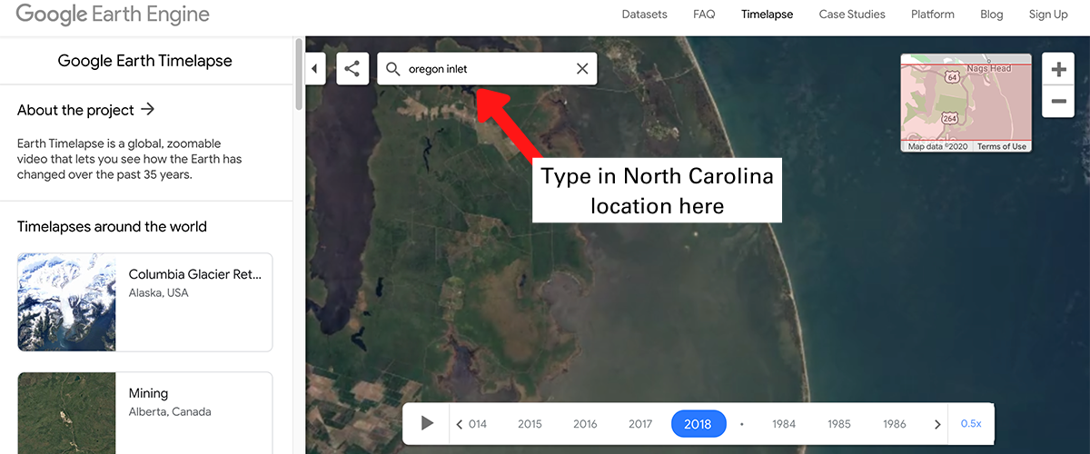The width and height of the screenshot is (1090, 454).
Task: Open the FAQ page
Action: click(704, 15)
